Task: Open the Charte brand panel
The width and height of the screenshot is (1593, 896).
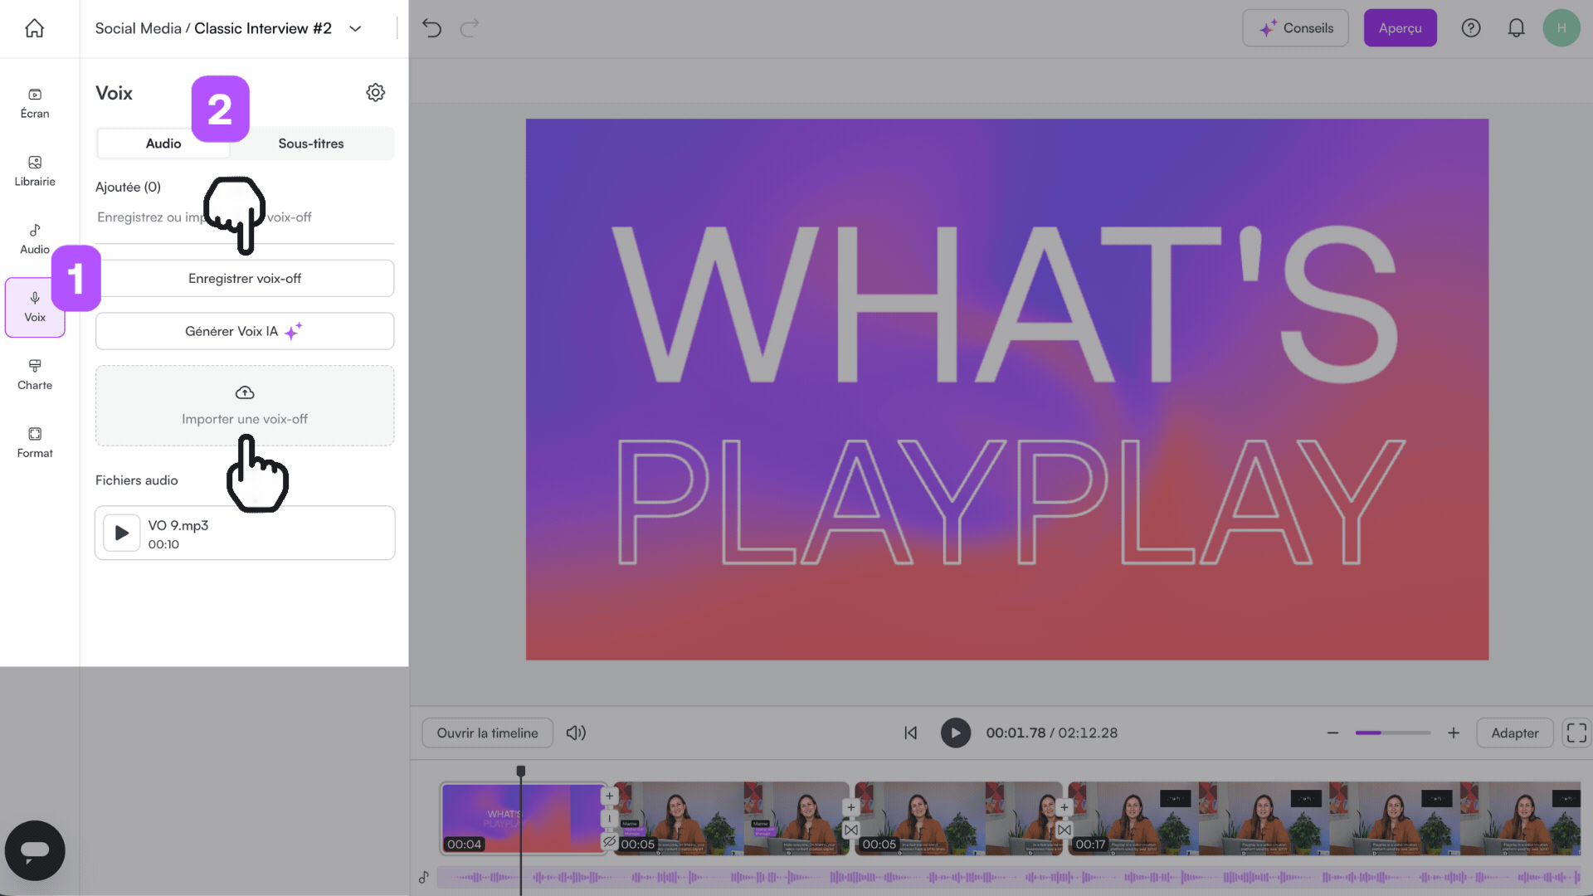Action: pyautogui.click(x=35, y=375)
